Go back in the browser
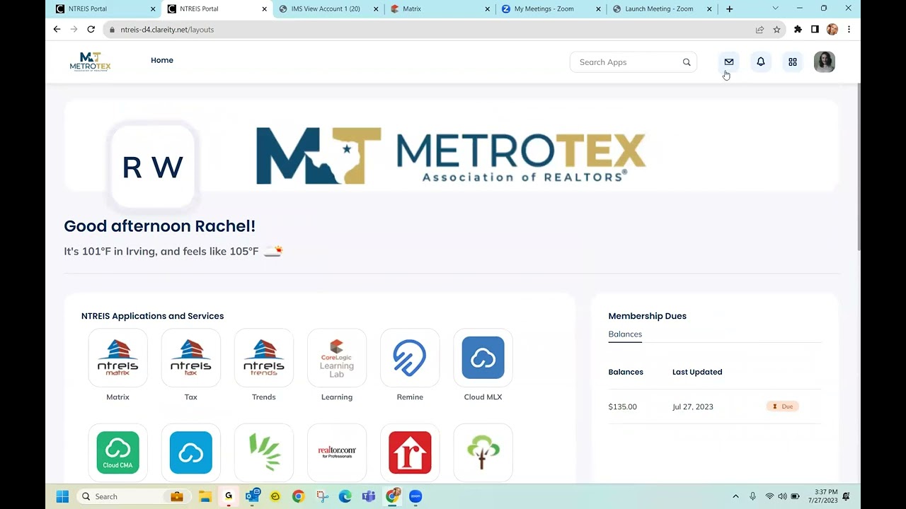The width and height of the screenshot is (906, 509). 57,29
